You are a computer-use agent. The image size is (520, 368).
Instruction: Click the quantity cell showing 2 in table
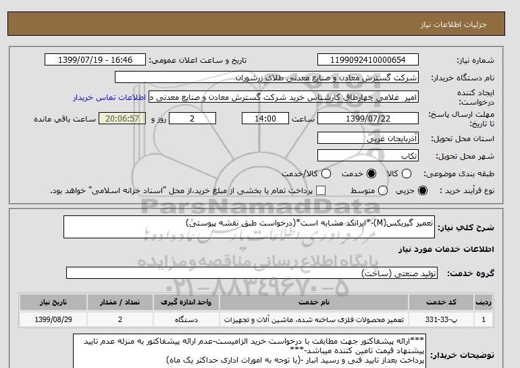point(120,319)
